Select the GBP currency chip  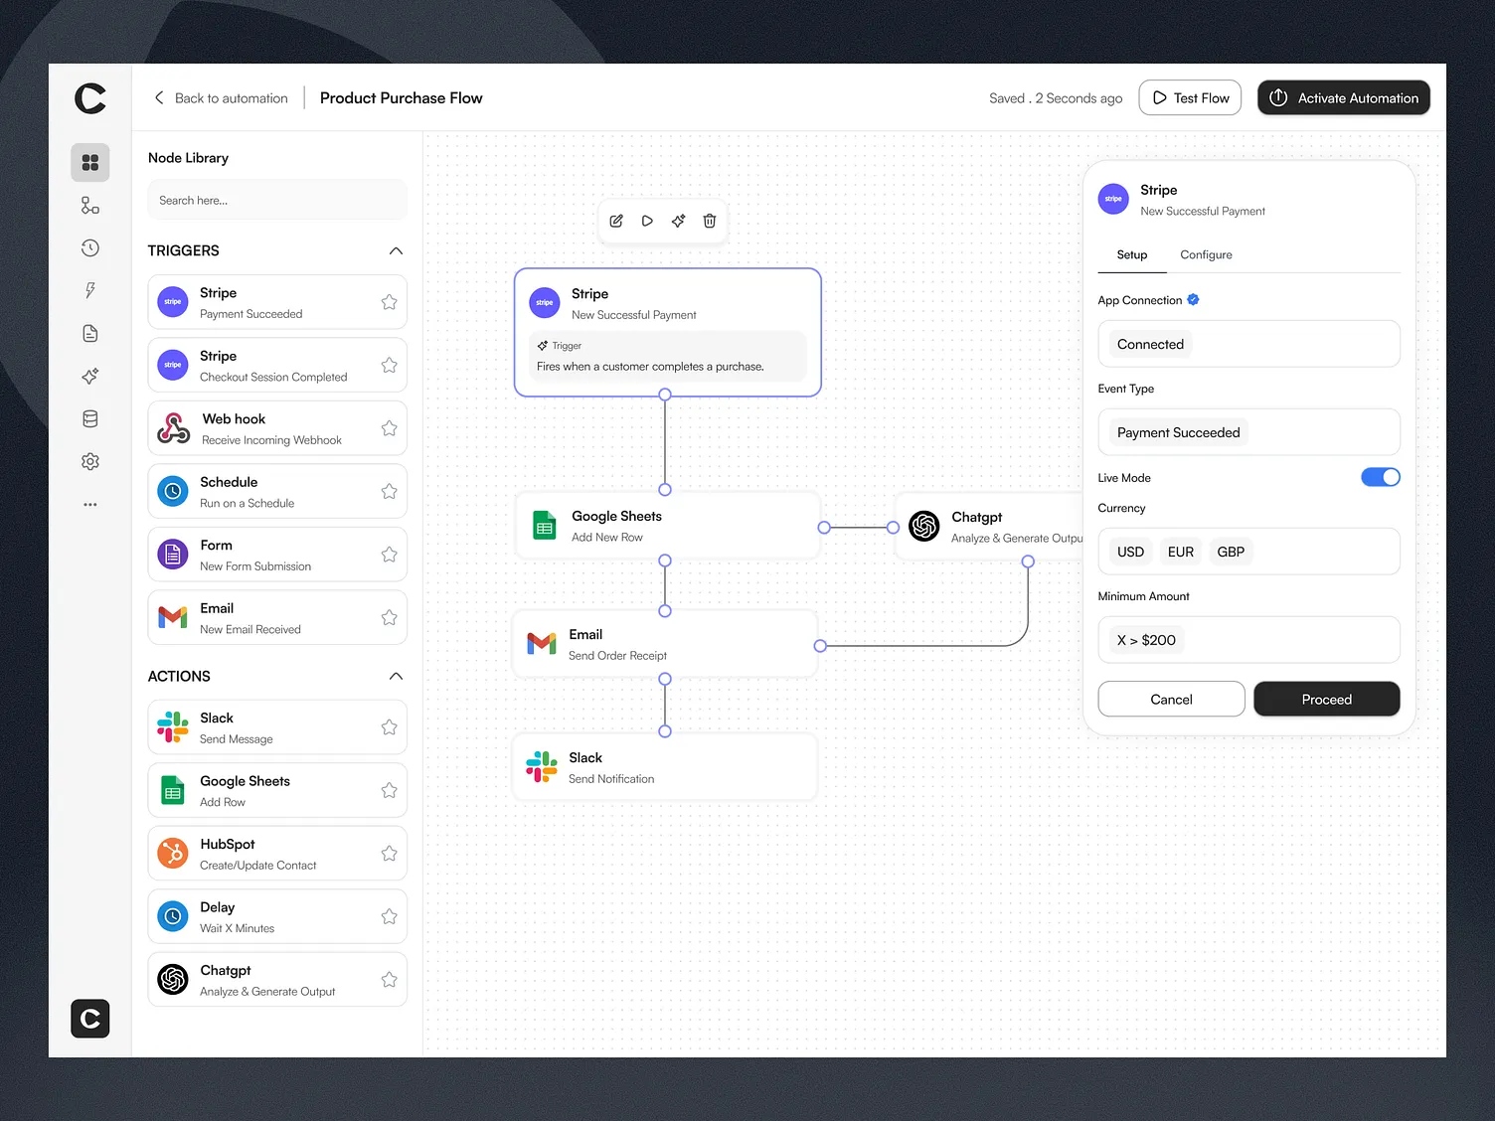point(1231,552)
